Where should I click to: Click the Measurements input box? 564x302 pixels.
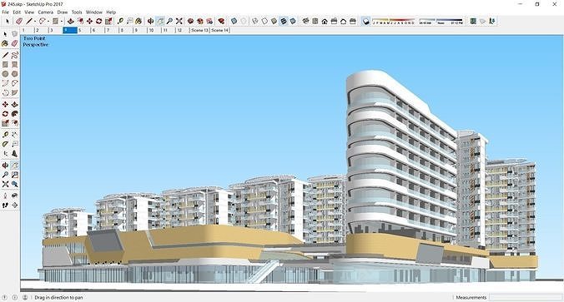(x=526, y=297)
